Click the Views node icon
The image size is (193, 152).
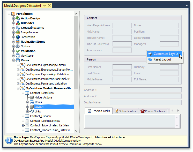tap(18, 60)
